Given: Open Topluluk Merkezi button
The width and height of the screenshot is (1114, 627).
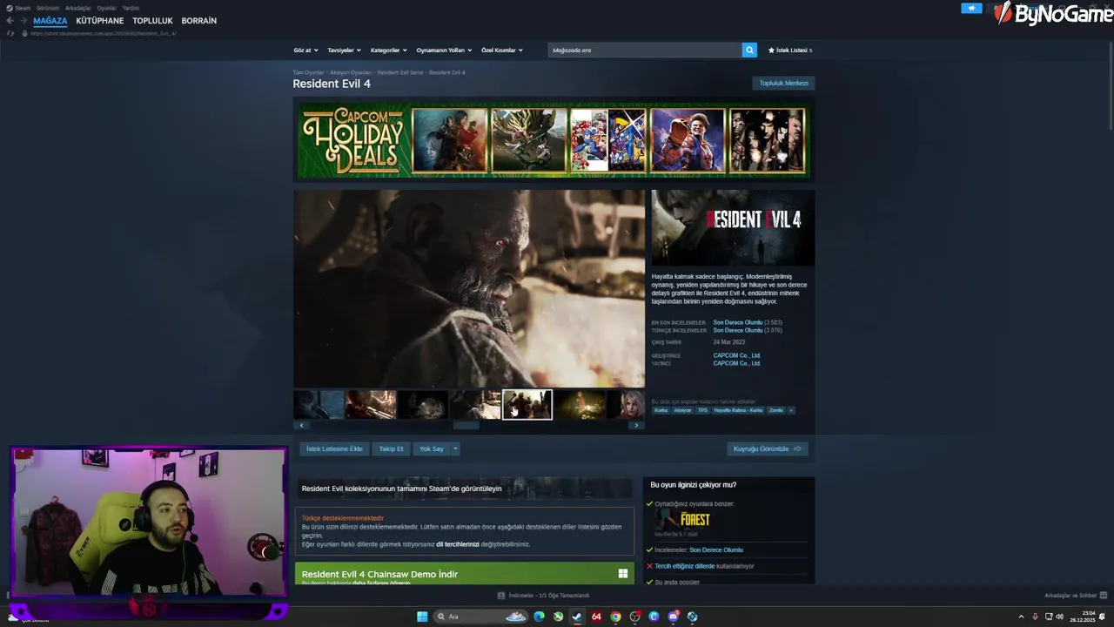Looking at the screenshot, I should 783,84.
